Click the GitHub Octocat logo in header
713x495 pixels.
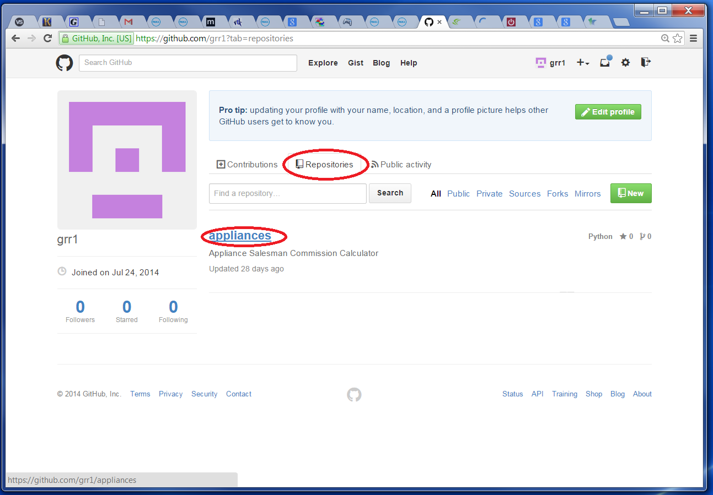tap(65, 63)
